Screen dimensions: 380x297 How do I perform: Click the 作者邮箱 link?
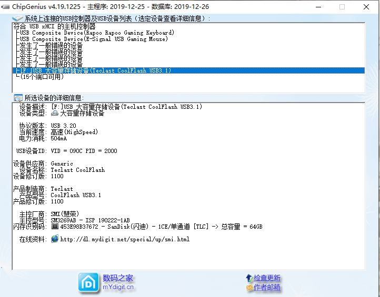[x=267, y=288]
